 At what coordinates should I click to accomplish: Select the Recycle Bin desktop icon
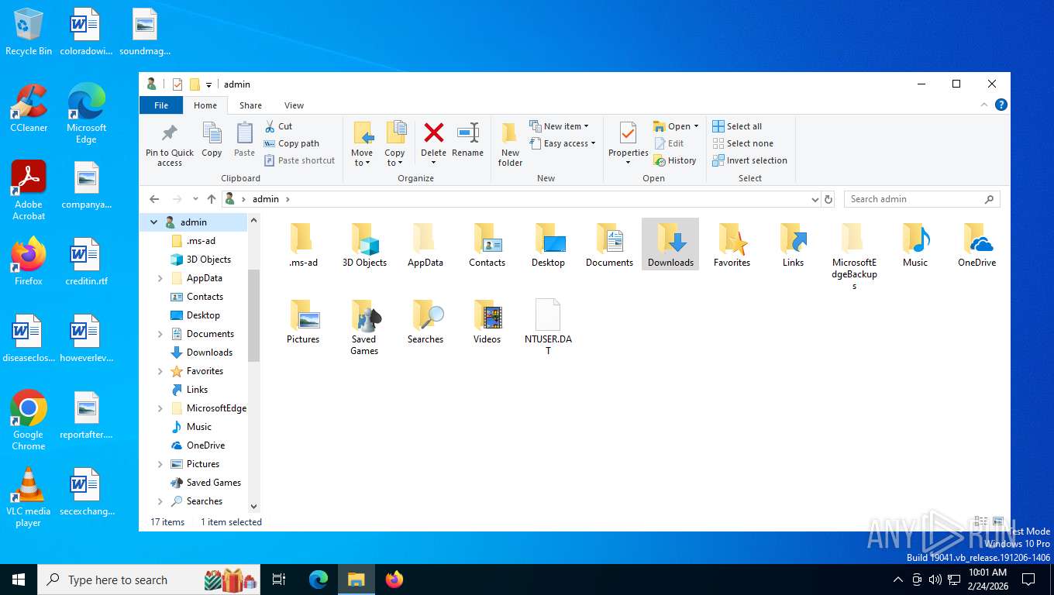pyautogui.click(x=29, y=32)
